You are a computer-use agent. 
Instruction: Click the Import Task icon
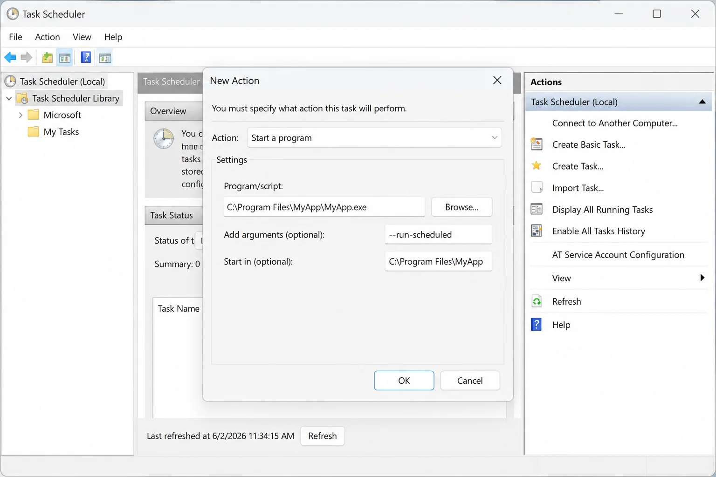tap(537, 187)
